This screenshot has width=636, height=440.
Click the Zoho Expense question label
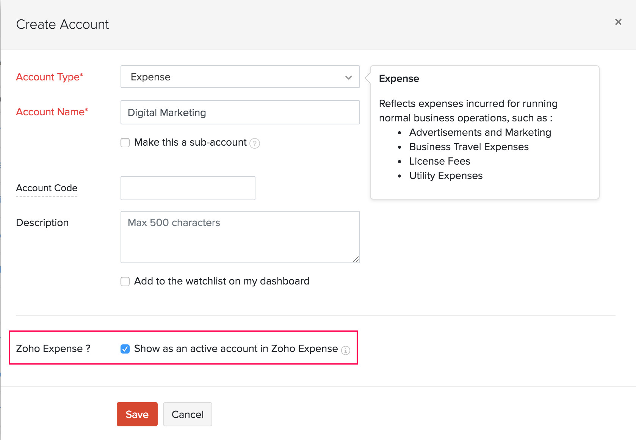click(53, 349)
